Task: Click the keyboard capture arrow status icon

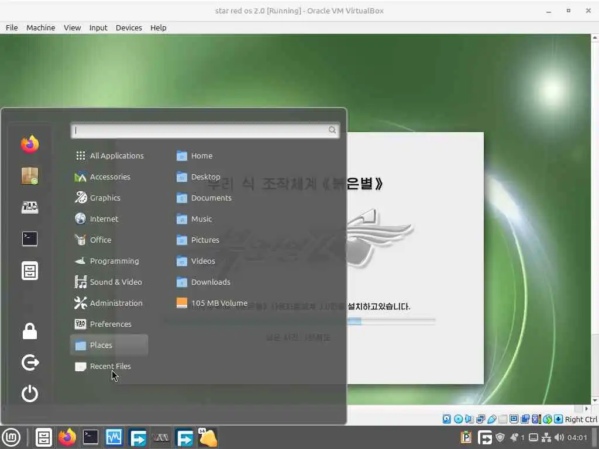Action: (x=559, y=419)
